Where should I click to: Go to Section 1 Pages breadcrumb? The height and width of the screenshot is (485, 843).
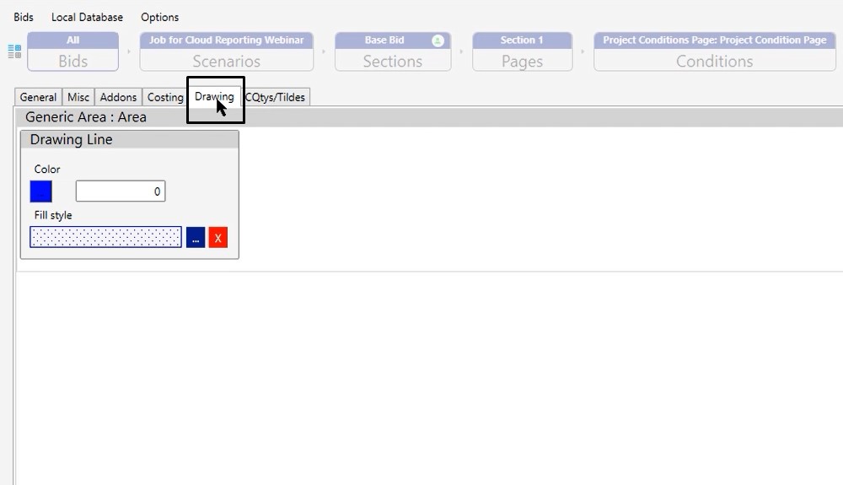pyautogui.click(x=522, y=52)
